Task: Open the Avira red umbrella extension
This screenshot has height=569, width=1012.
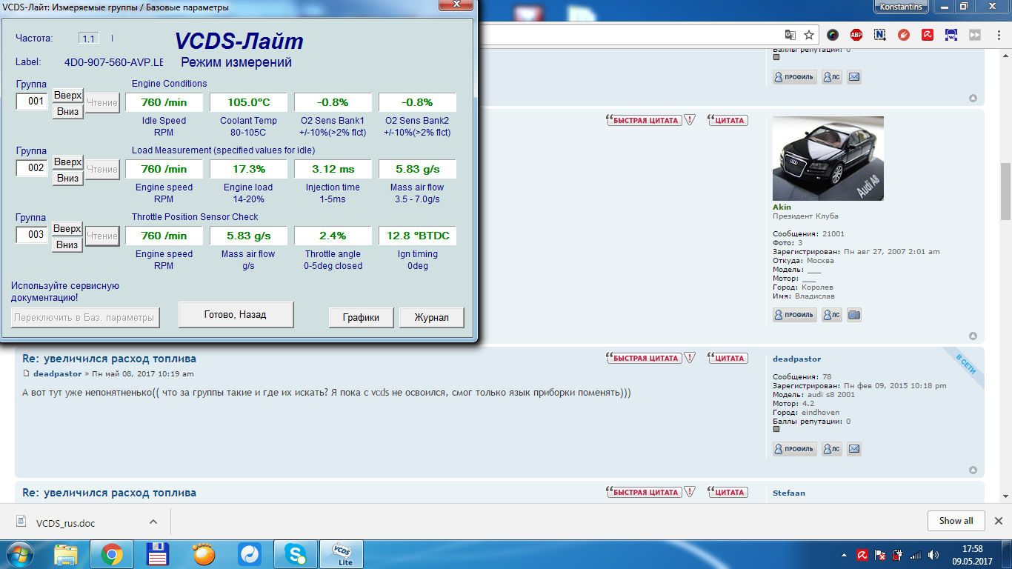Action: (928, 35)
